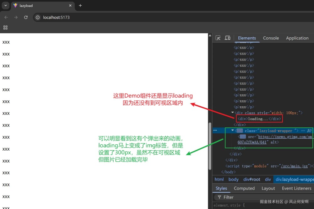Open the apps grid in bookmarks bar
This screenshot has height=209, width=314.
(x=5, y=28)
